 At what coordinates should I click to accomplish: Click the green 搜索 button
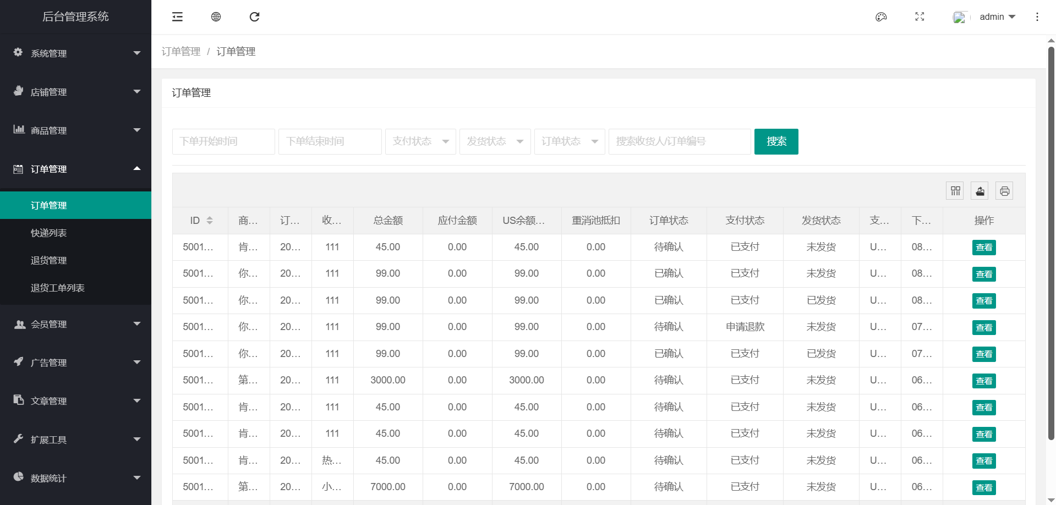[776, 141]
